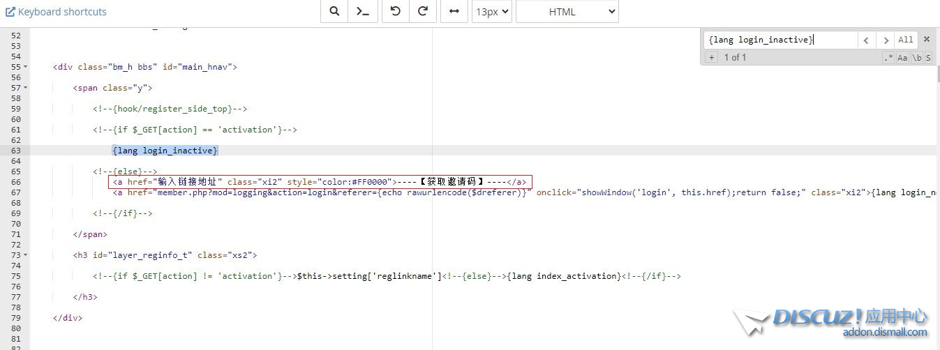
Task: Toggle case sensitive search (Aa)
Action: [x=902, y=58]
